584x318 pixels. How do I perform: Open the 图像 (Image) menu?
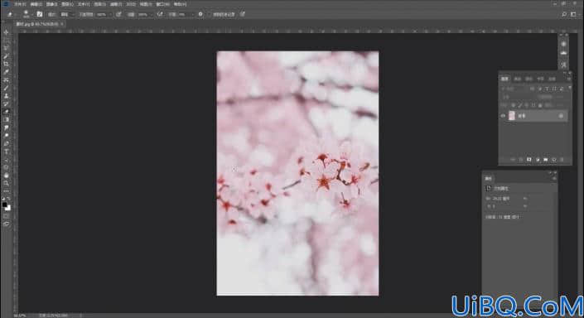click(x=51, y=4)
